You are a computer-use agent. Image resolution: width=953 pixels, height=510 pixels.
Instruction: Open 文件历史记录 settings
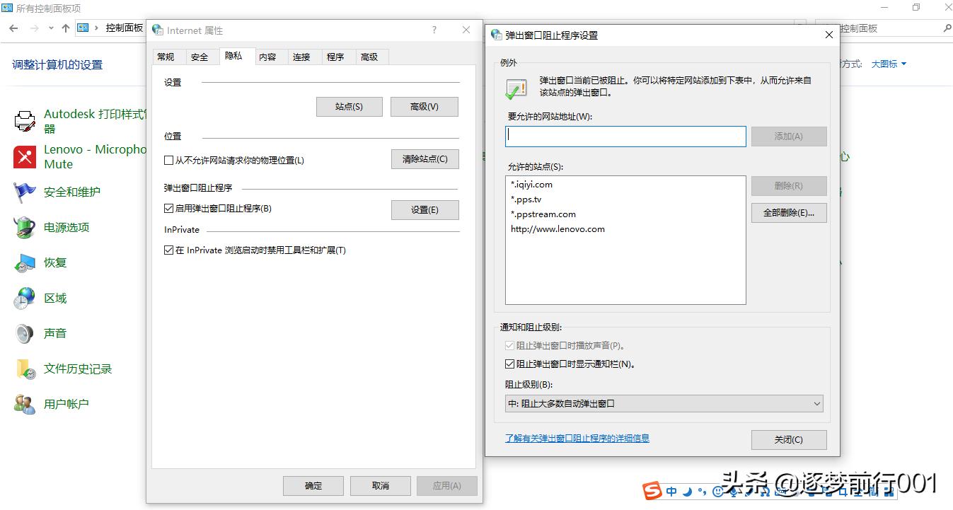[71, 369]
